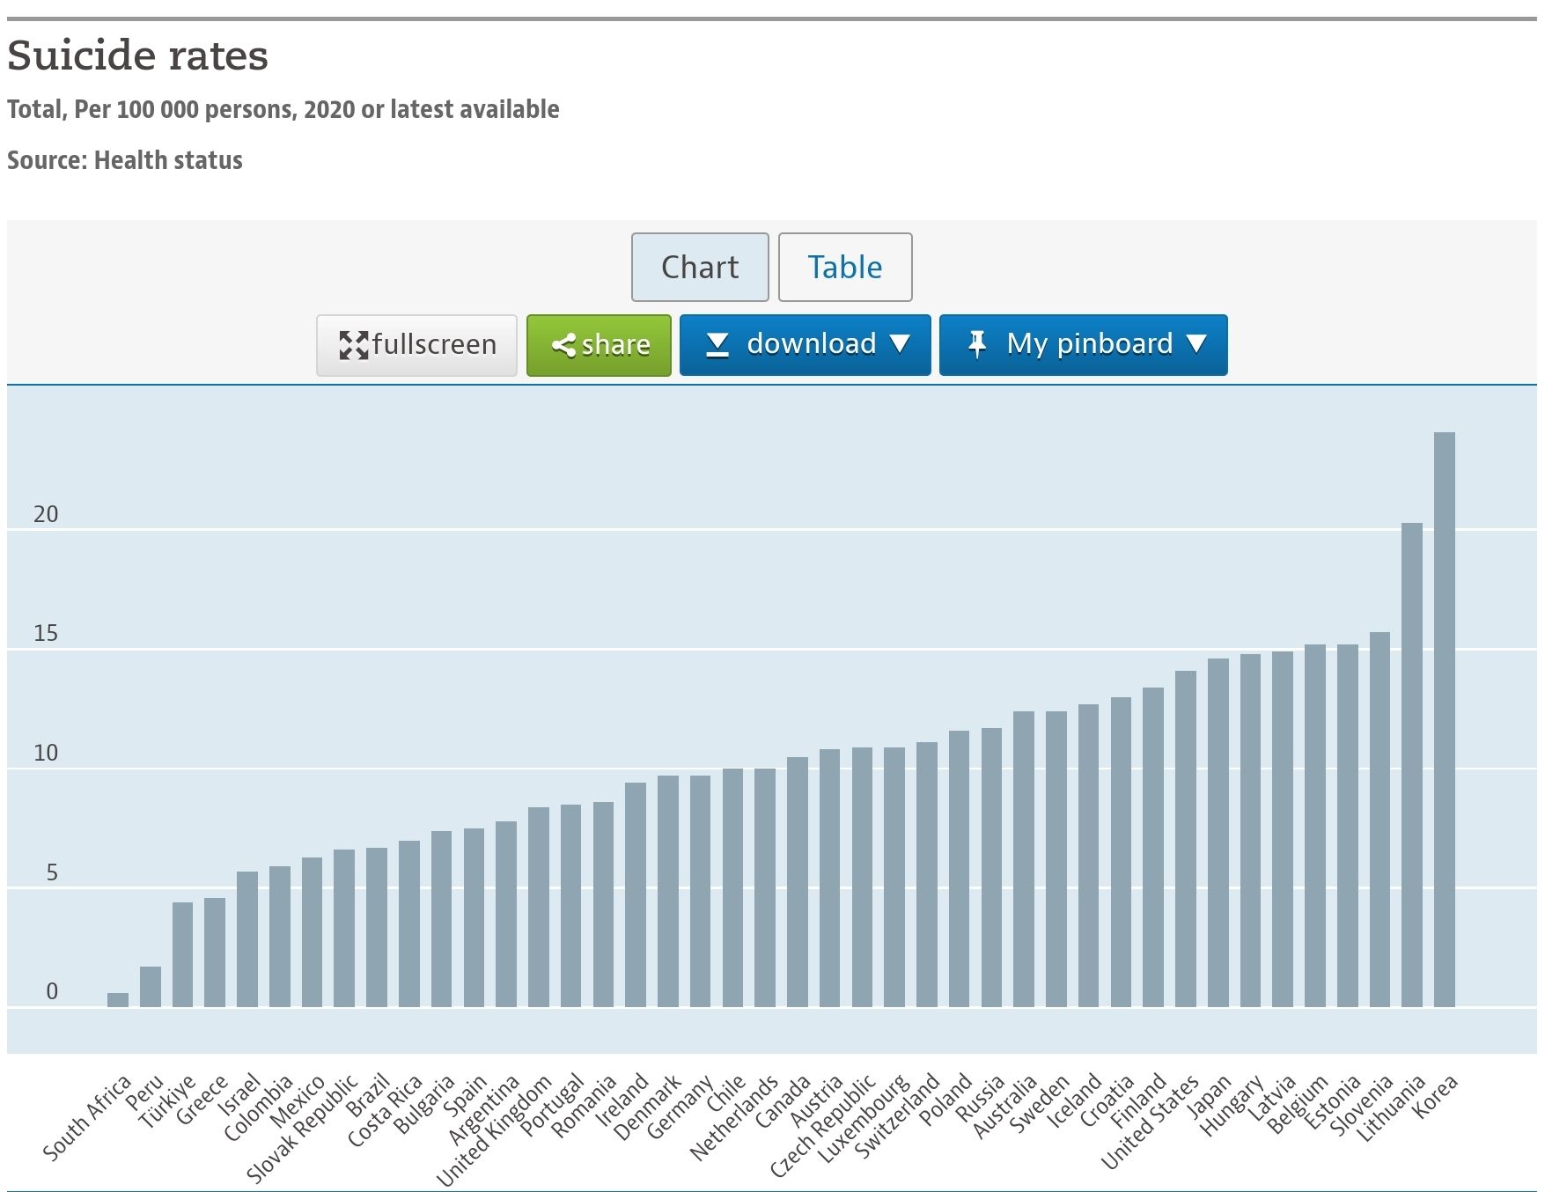Select the Canada bar in the chart
The image size is (1545, 1192).
tap(797, 882)
